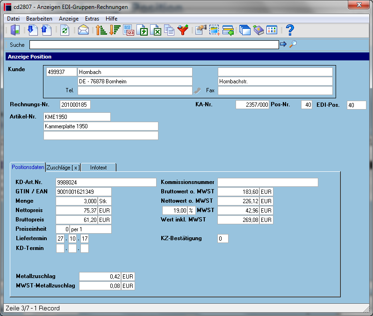Viewport: 373px width, 316px height.
Task: Click the phone dial icon beside Tel. field
Action: pos(197,90)
